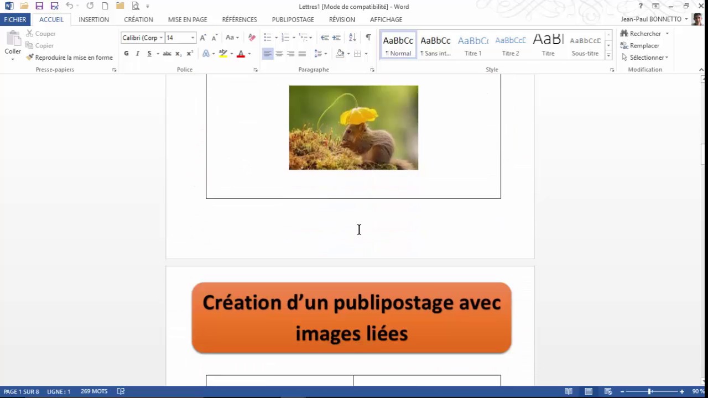Screen dimensions: 708x398
Task: Open the FICHIER tab
Action: (x=15, y=19)
